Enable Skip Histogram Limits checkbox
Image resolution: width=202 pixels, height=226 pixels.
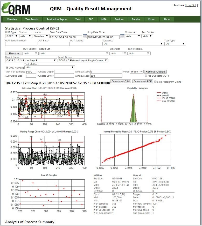coord(155,82)
